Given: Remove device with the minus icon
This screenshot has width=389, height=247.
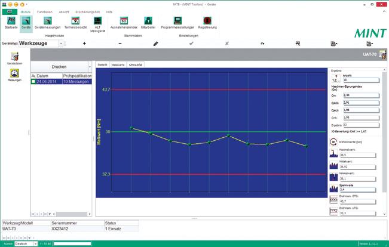Looking at the screenshot, I should point(120,44).
